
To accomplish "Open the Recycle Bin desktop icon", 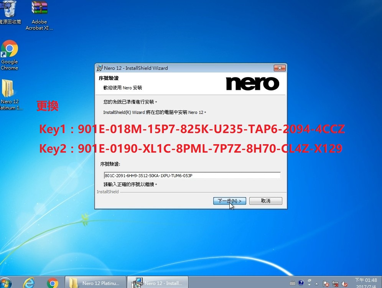I will click(10, 12).
